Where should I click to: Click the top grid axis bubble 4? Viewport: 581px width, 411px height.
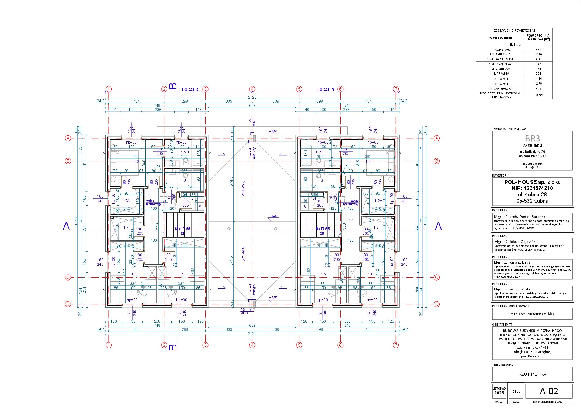[252, 89]
